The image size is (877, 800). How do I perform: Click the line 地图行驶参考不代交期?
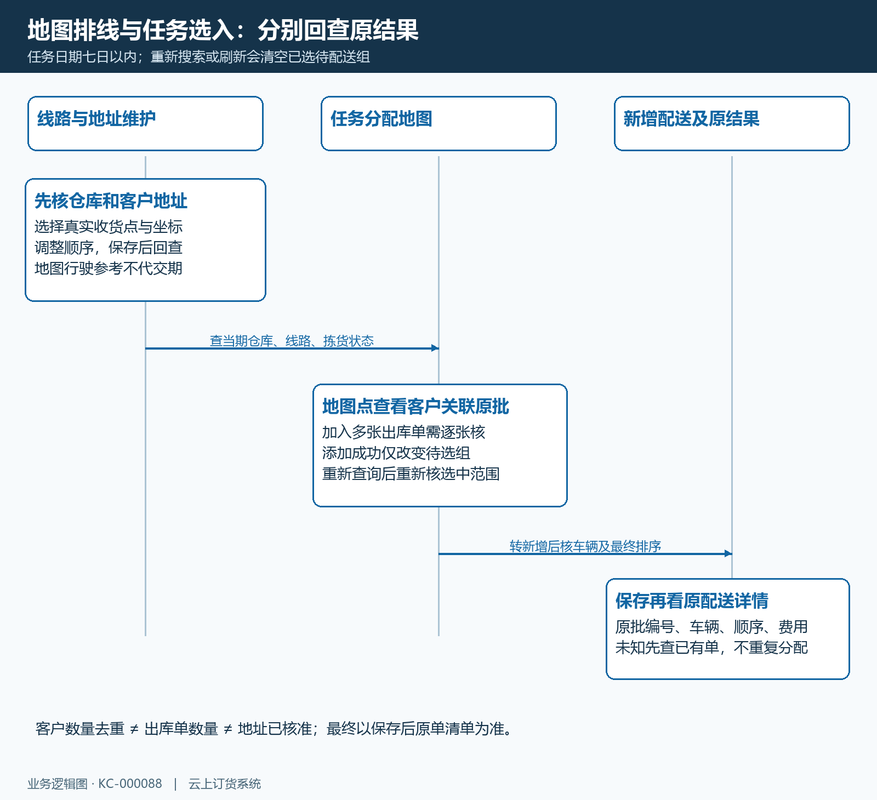coord(109,268)
